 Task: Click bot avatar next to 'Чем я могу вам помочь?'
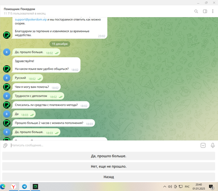point(7,87)
